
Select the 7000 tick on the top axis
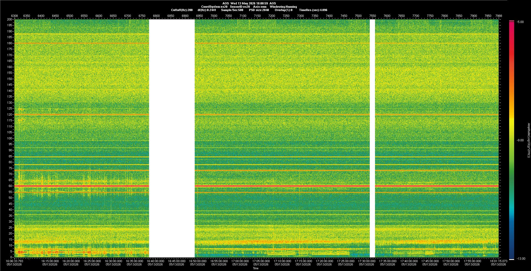point(214,16)
